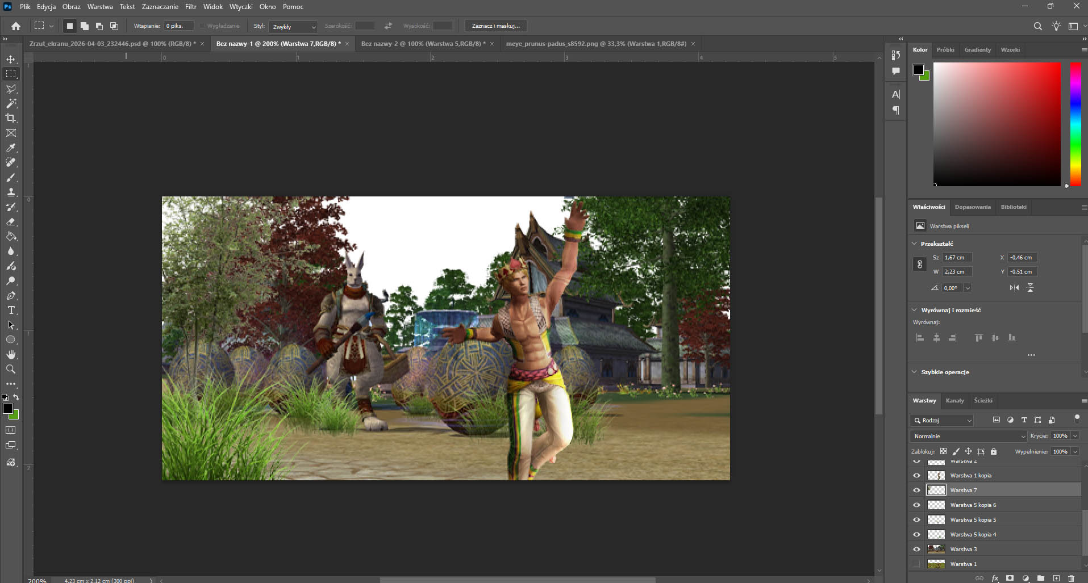Screen dimensions: 1088x583
Task: Open the Normalnie blend mode dropdown
Action: (x=969, y=436)
